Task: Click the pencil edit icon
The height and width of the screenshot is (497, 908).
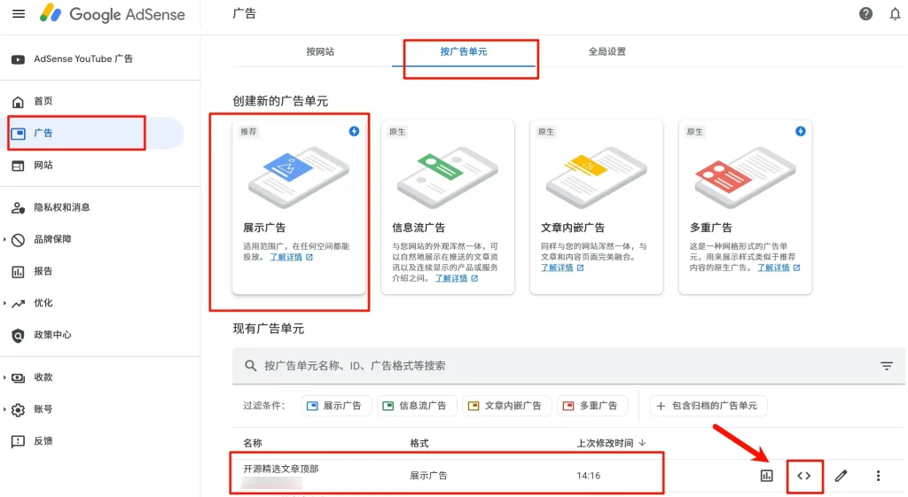Action: click(x=841, y=476)
